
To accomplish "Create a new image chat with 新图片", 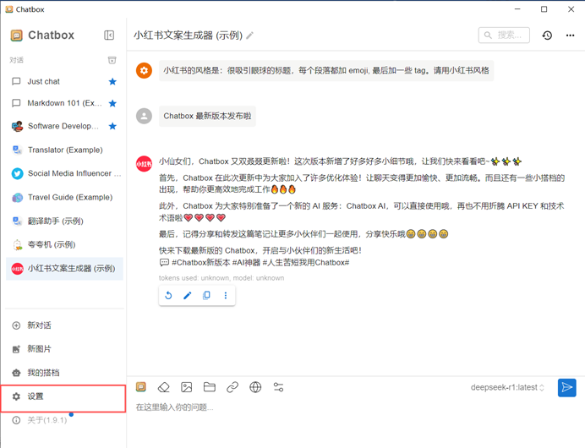I will point(64,349).
